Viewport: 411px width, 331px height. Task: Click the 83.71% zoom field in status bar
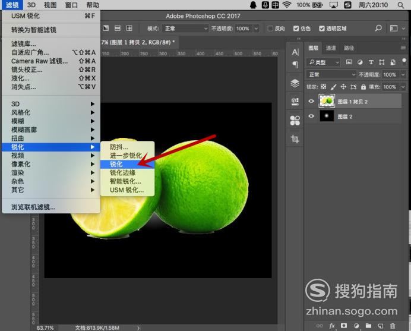[x=45, y=328]
